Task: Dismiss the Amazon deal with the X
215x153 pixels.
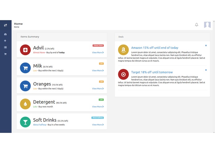Action: (206, 46)
